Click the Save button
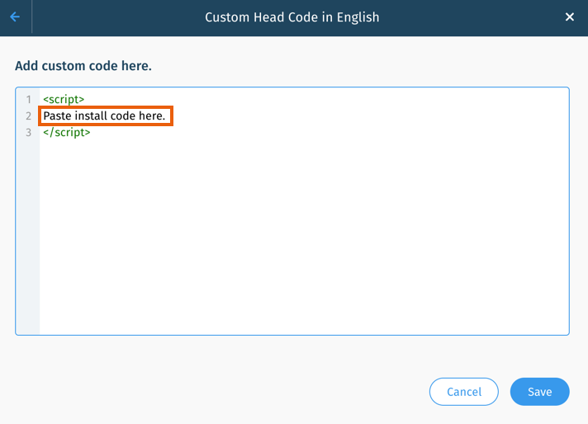Viewport: 588px width, 424px height. (539, 391)
